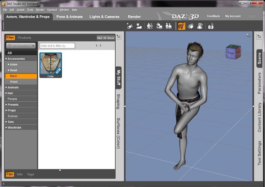Open the Connect menu

pyautogui.click(x=52, y=10)
